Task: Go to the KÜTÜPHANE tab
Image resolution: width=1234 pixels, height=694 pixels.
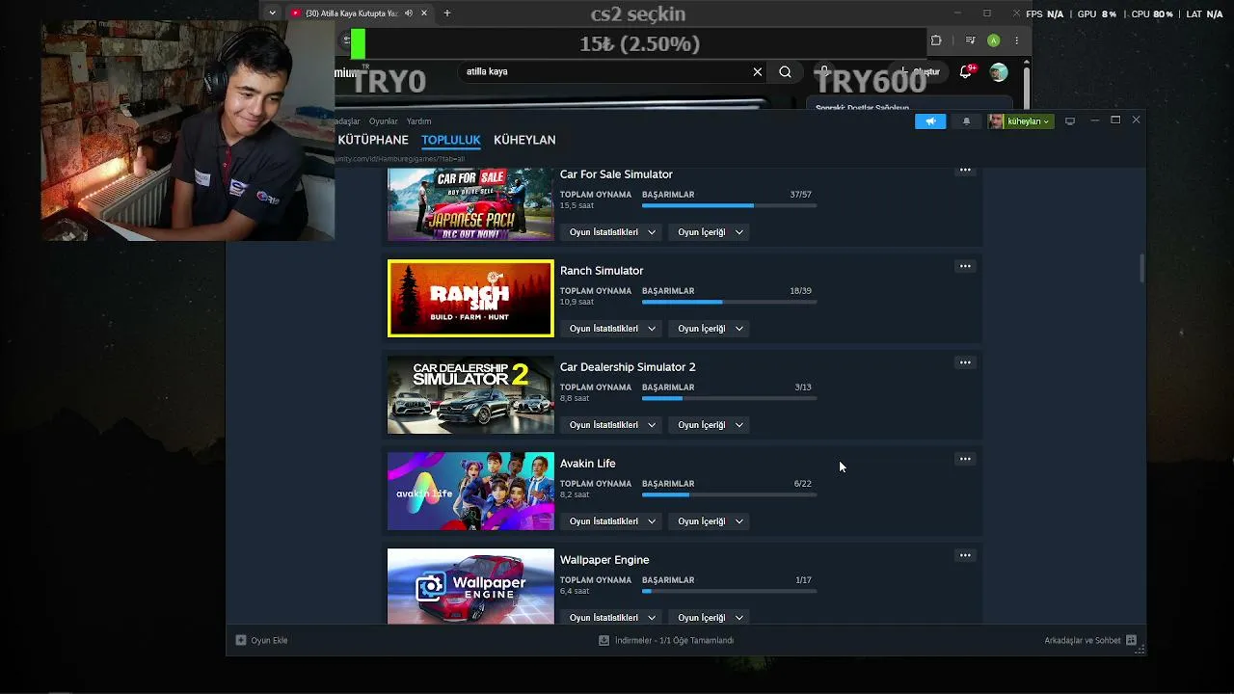Action: coord(373,140)
